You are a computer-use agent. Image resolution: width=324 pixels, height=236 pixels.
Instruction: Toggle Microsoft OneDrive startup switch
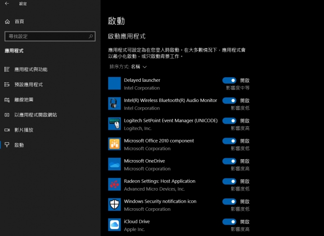[229, 161]
